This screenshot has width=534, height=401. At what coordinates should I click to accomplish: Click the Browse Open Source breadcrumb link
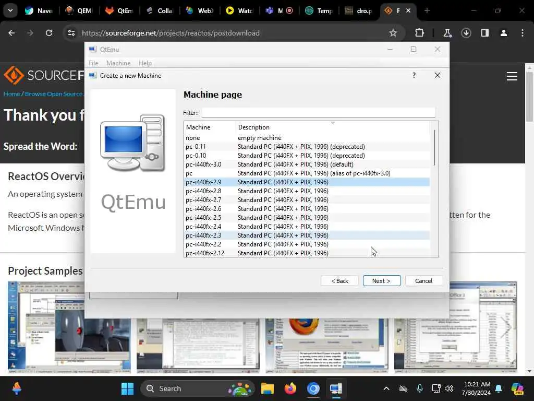pos(54,94)
